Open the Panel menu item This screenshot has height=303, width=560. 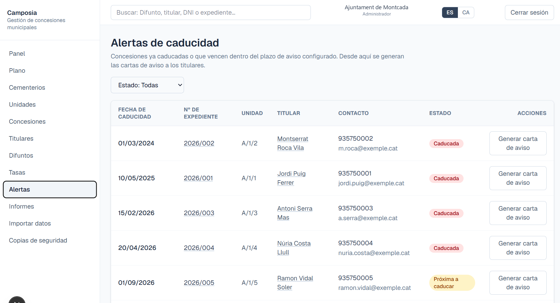[x=50, y=54]
